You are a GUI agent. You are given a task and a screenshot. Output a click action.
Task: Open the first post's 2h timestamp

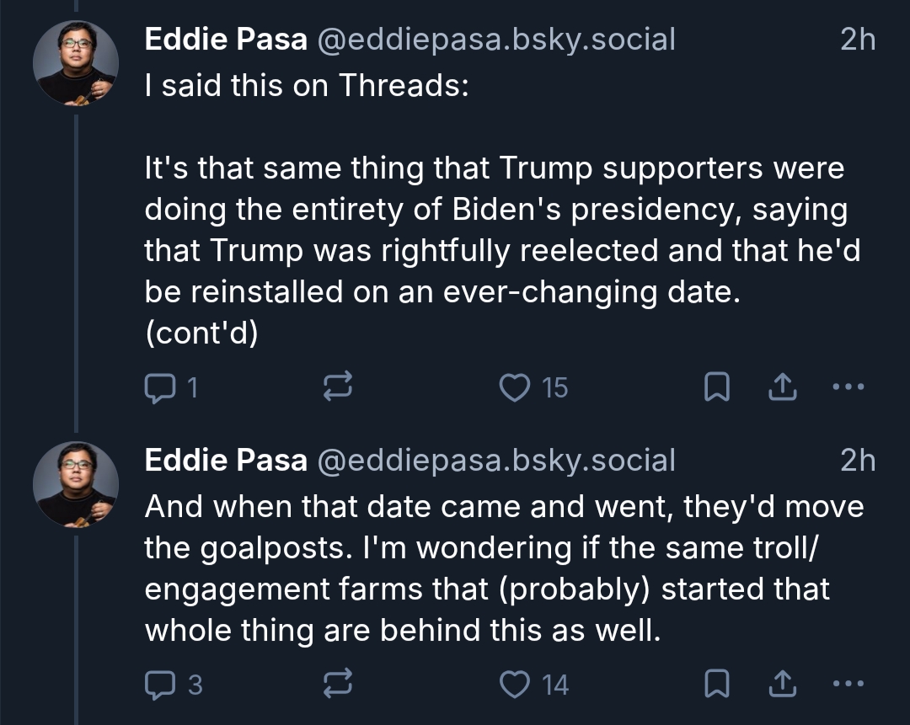[858, 39]
